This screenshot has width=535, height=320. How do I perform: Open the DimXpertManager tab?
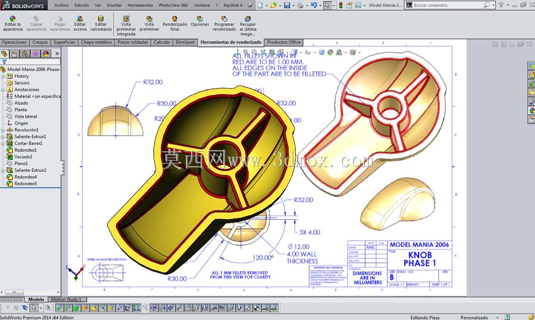pyautogui.click(x=35, y=54)
